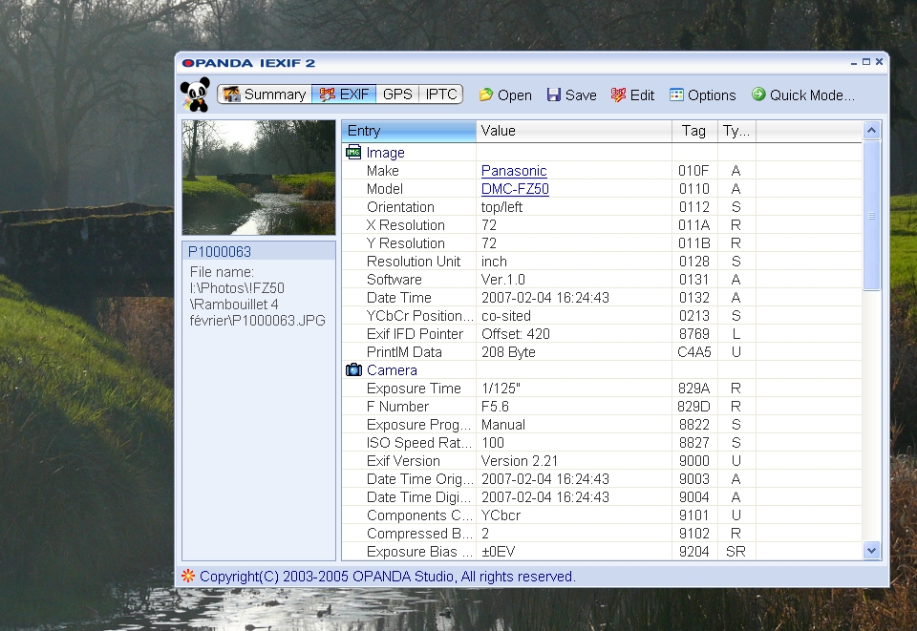This screenshot has height=631, width=917.
Task: Click the panda logo icon
Action: point(195,95)
